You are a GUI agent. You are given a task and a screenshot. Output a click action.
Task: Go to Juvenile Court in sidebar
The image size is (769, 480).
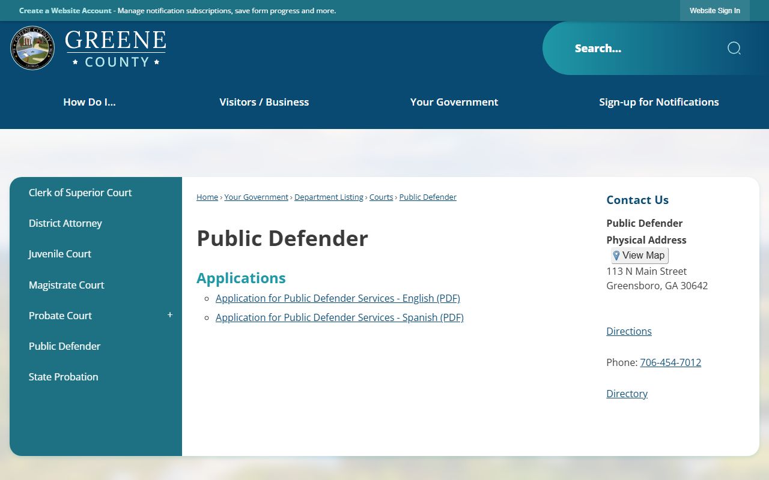(x=60, y=254)
